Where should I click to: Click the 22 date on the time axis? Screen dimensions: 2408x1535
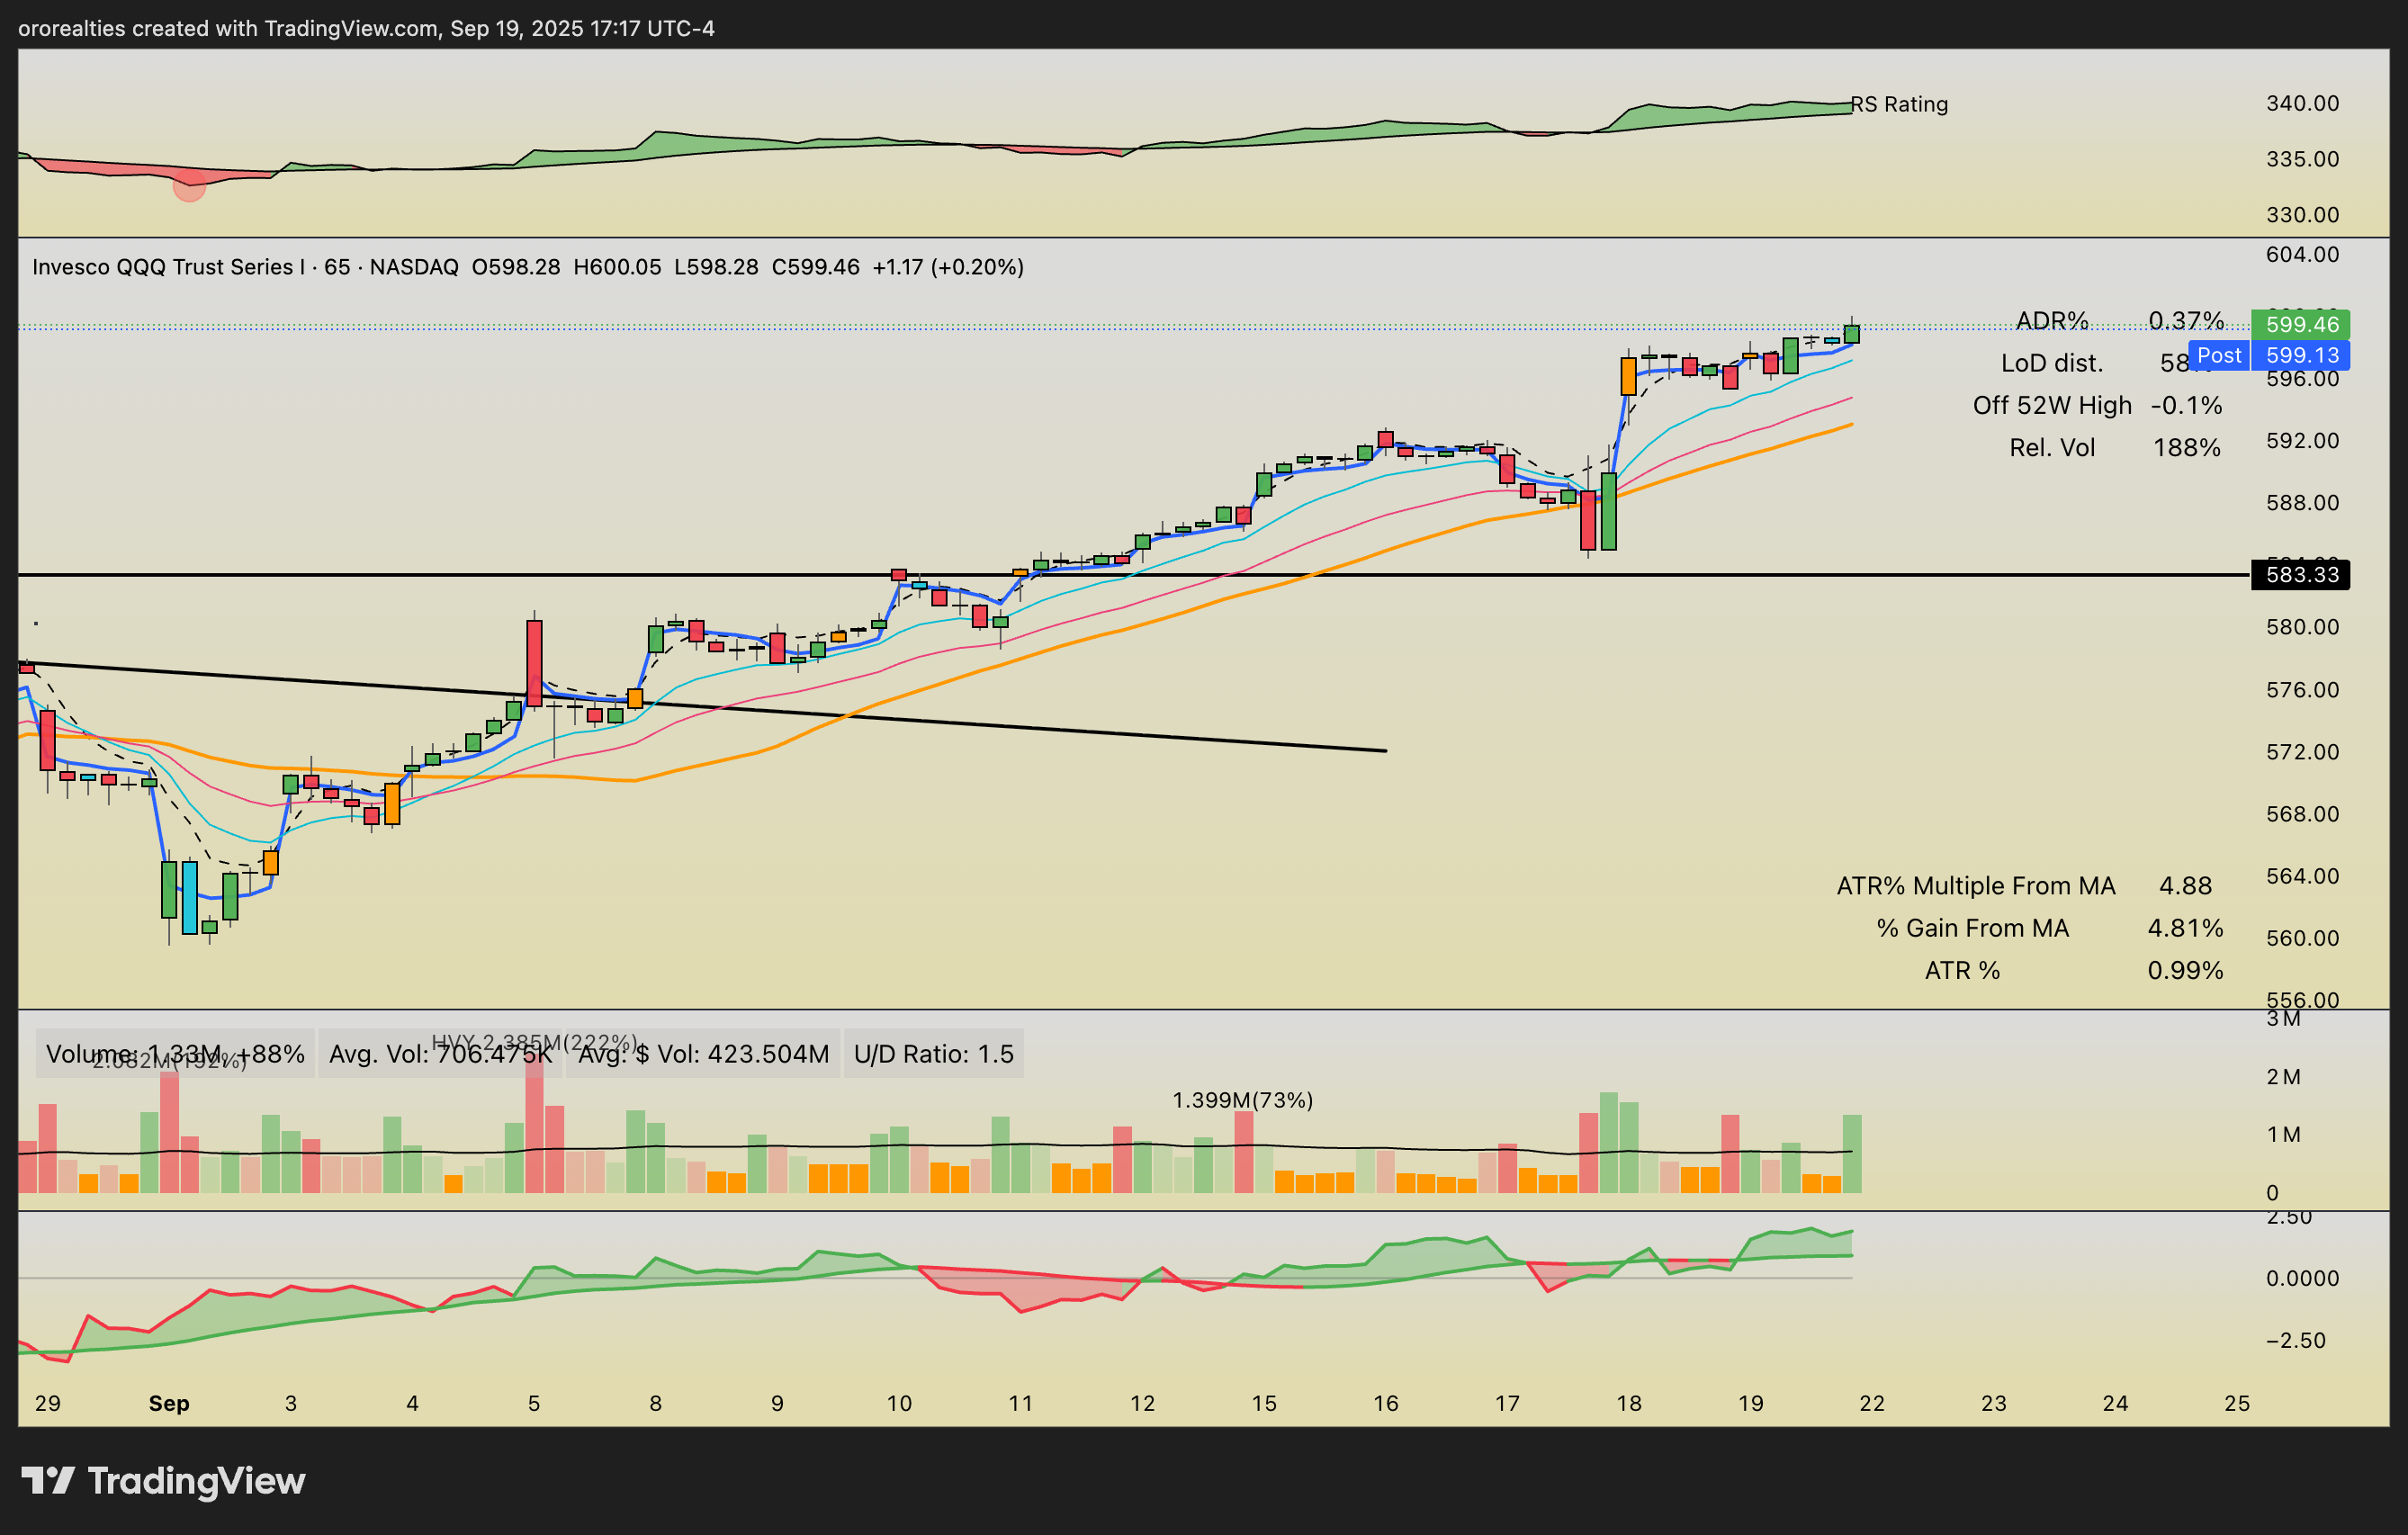click(1871, 1403)
